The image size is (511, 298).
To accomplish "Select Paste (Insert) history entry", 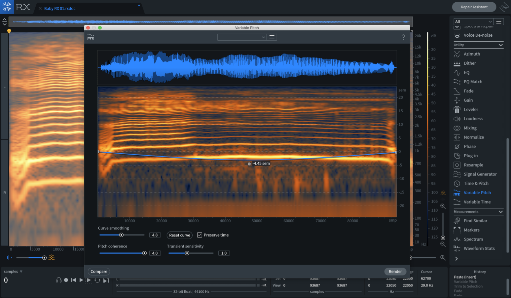I will point(465,277).
